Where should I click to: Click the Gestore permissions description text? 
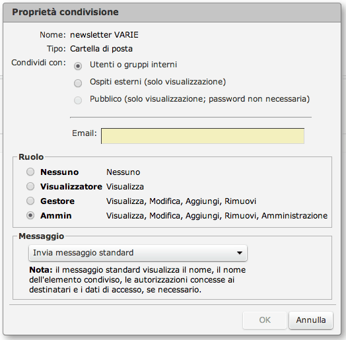[x=181, y=201]
